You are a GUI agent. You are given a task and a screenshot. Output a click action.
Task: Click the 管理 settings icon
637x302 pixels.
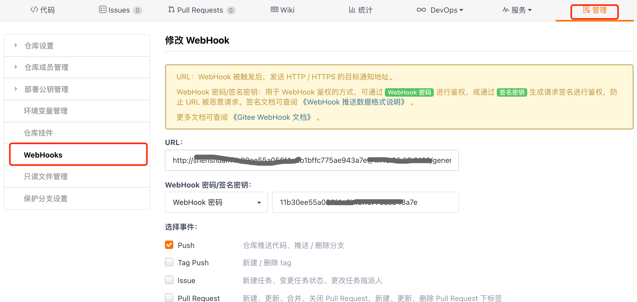coord(586,10)
